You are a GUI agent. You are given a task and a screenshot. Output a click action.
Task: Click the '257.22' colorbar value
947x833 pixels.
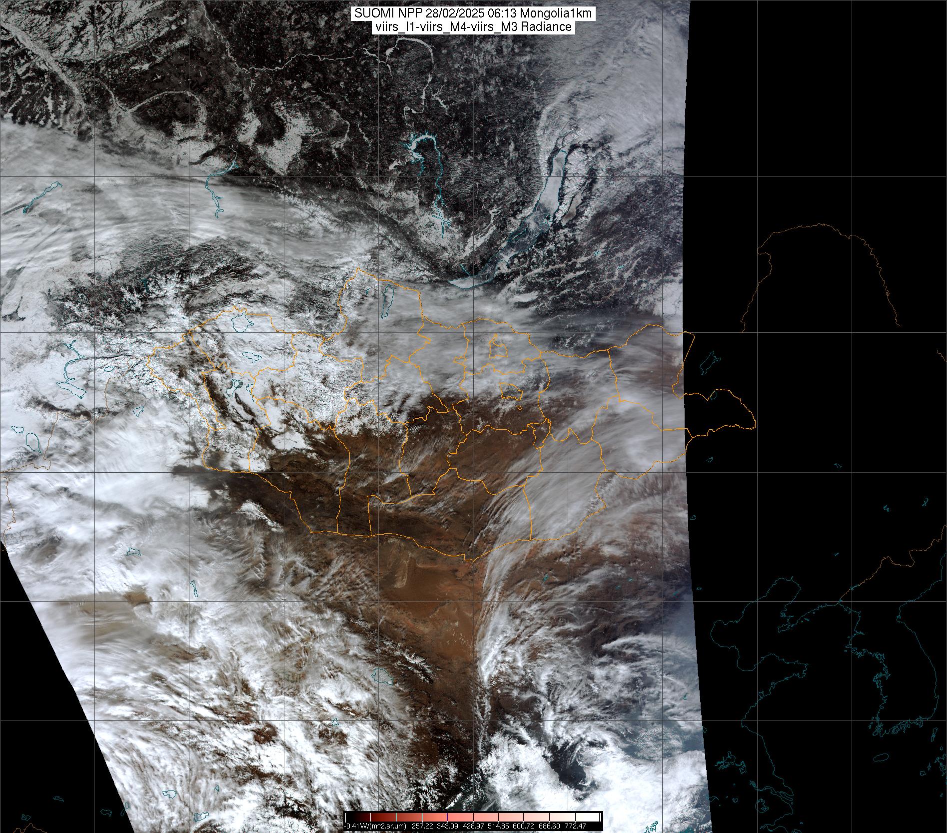pyautogui.click(x=422, y=826)
